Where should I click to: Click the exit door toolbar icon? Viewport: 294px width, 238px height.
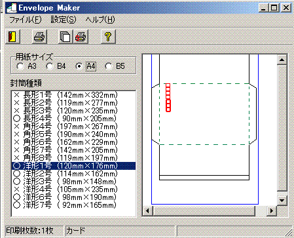(12, 37)
